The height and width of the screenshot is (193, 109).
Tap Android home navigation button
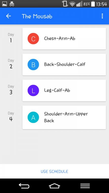[54, 186]
